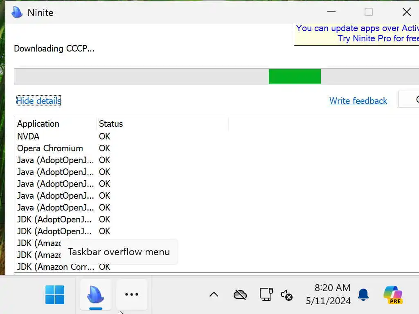Click the OK status of Opera Chromium
Image resolution: width=419 pixels, height=314 pixels.
pyautogui.click(x=104, y=148)
